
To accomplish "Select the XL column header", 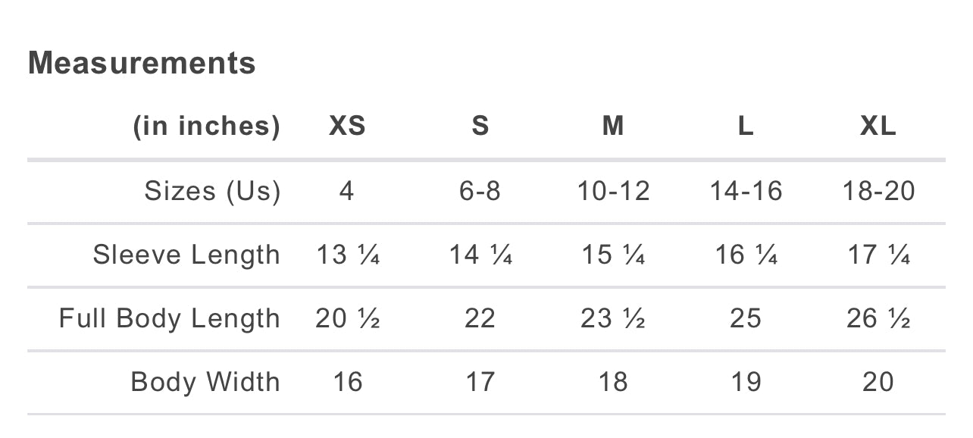I will [x=878, y=126].
